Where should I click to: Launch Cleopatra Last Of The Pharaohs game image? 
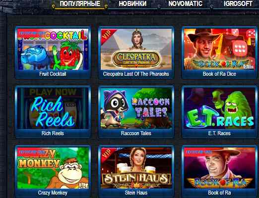[x=136, y=49]
